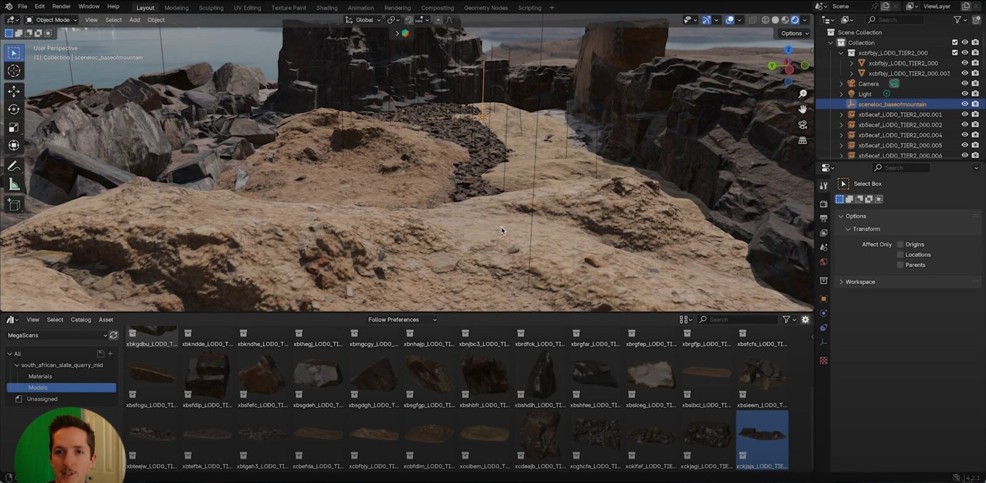Click the red X axis gizmo ball
The image size is (986, 483).
pos(789,70)
